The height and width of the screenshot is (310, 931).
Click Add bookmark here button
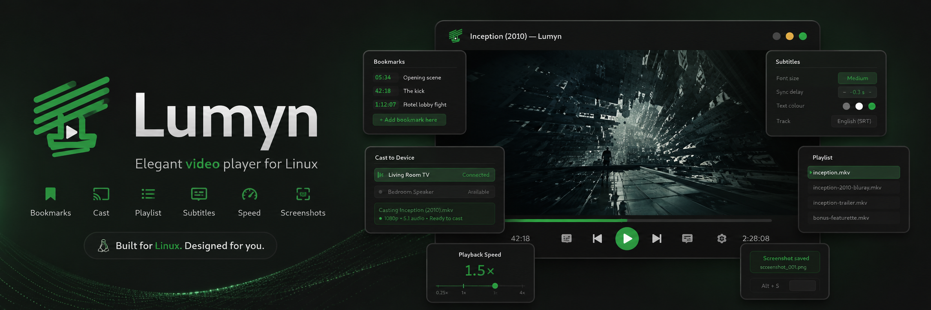pyautogui.click(x=409, y=120)
